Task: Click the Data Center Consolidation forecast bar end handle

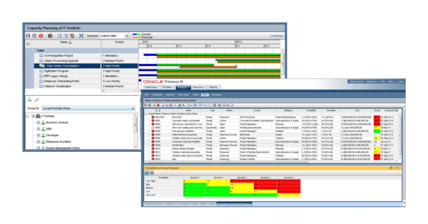Action: click(236, 66)
